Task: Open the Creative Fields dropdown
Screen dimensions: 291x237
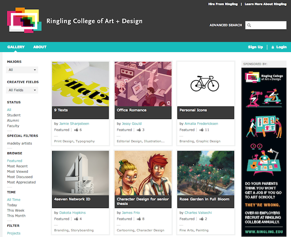Action: pos(22,90)
